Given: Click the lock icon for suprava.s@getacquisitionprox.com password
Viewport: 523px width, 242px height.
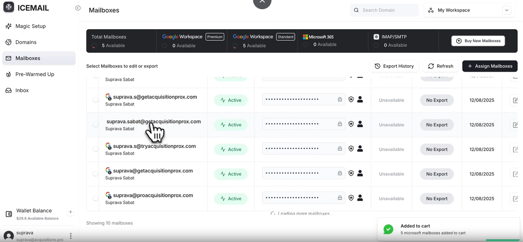Looking at the screenshot, I should coord(340,99).
